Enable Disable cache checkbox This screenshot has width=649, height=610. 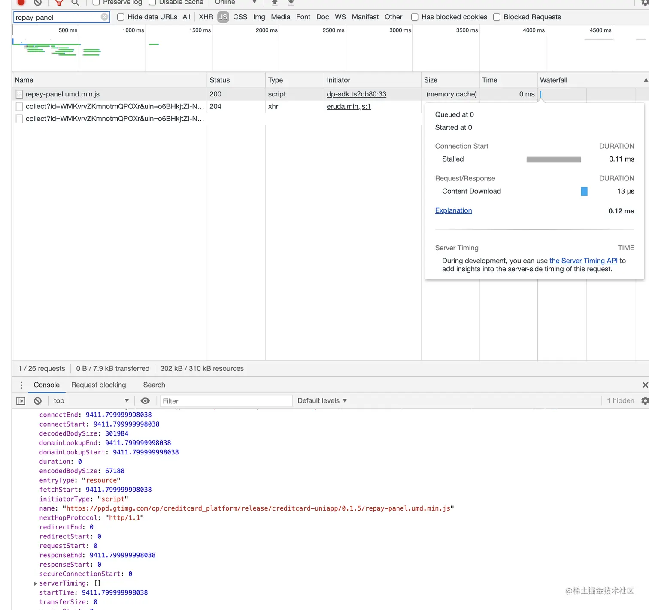tap(152, 2)
